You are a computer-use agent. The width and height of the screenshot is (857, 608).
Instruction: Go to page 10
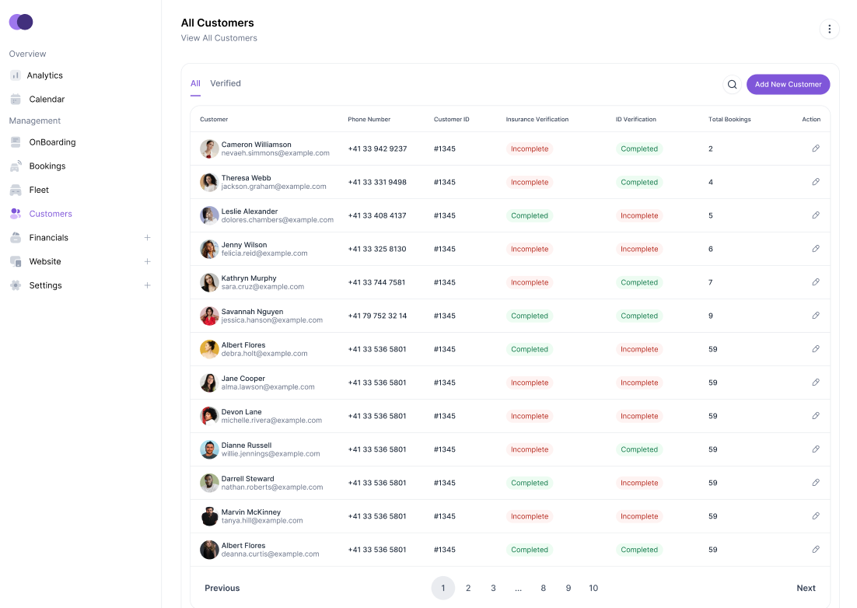(593, 588)
